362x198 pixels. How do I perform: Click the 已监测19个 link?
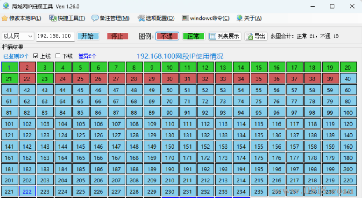pos(16,56)
